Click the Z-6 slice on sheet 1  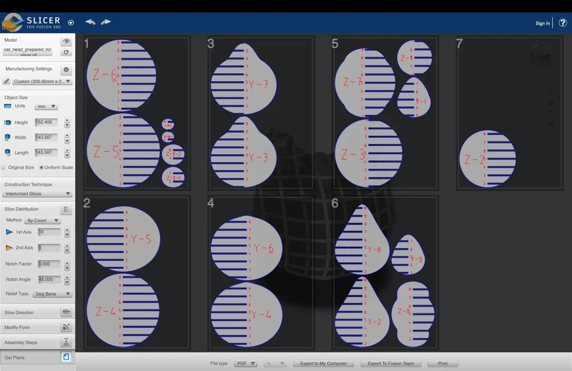coord(121,76)
